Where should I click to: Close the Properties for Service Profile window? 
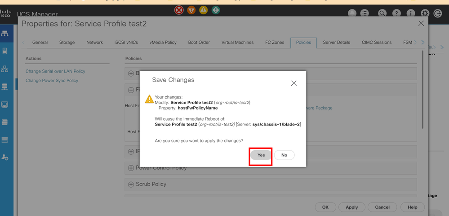click(x=421, y=23)
